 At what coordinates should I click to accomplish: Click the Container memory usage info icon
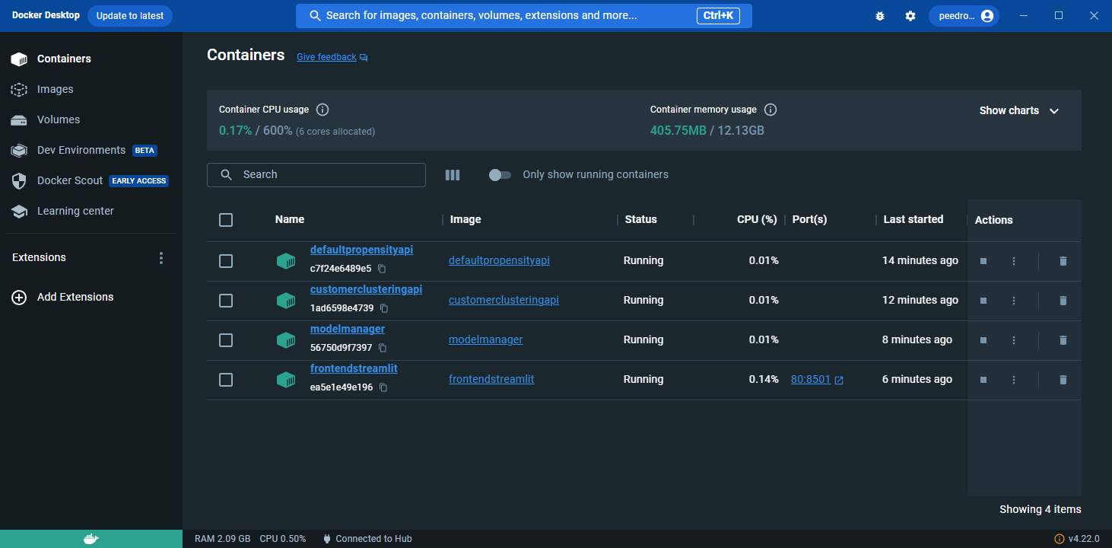[x=770, y=110]
